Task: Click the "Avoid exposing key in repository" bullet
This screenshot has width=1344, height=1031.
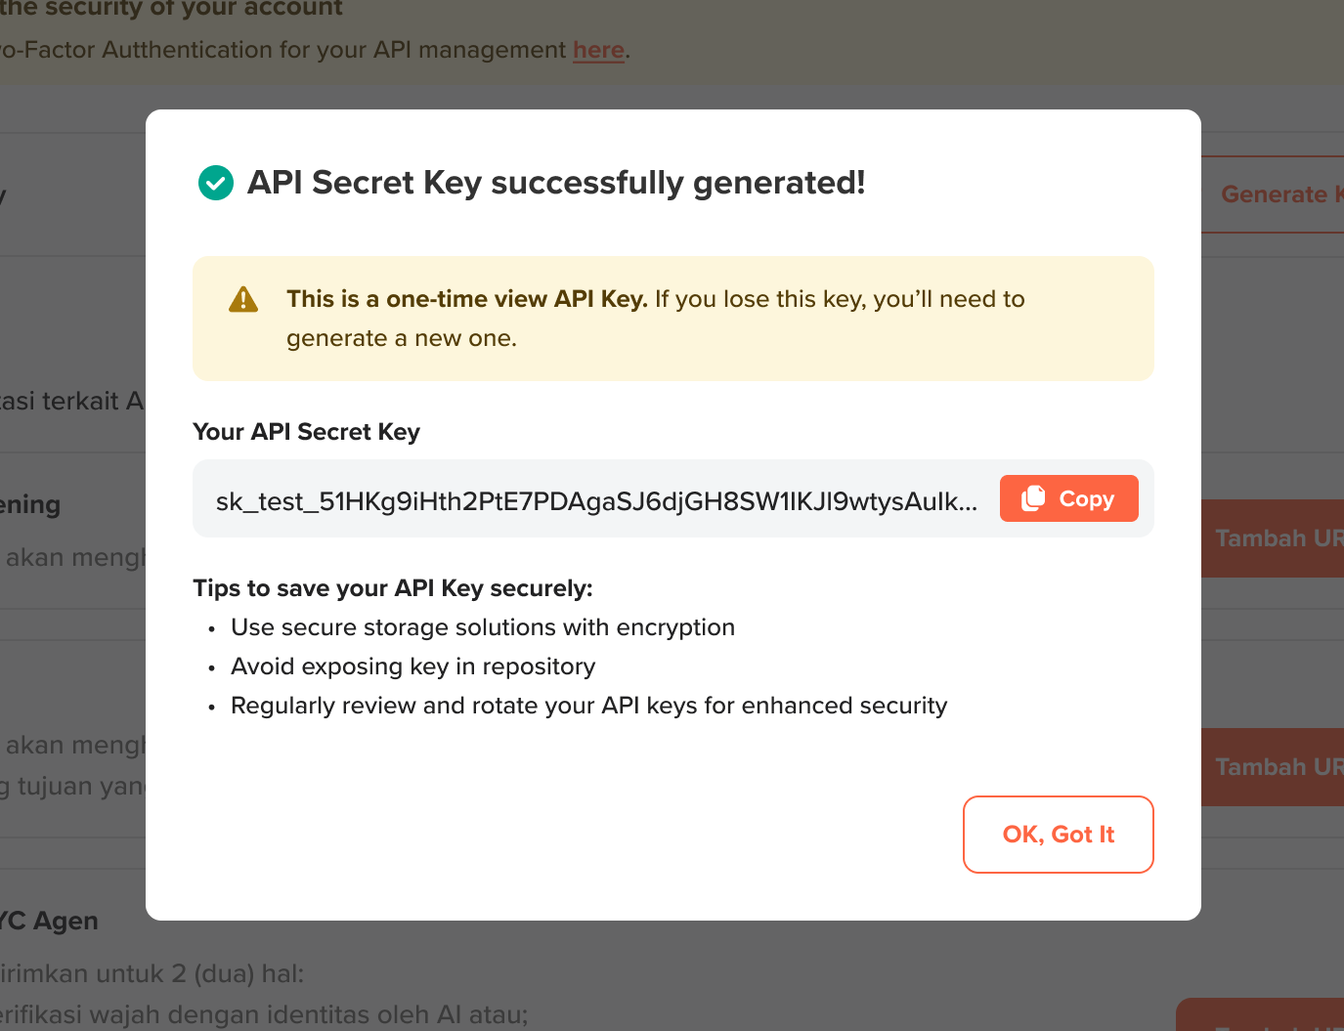Action: [x=412, y=666]
